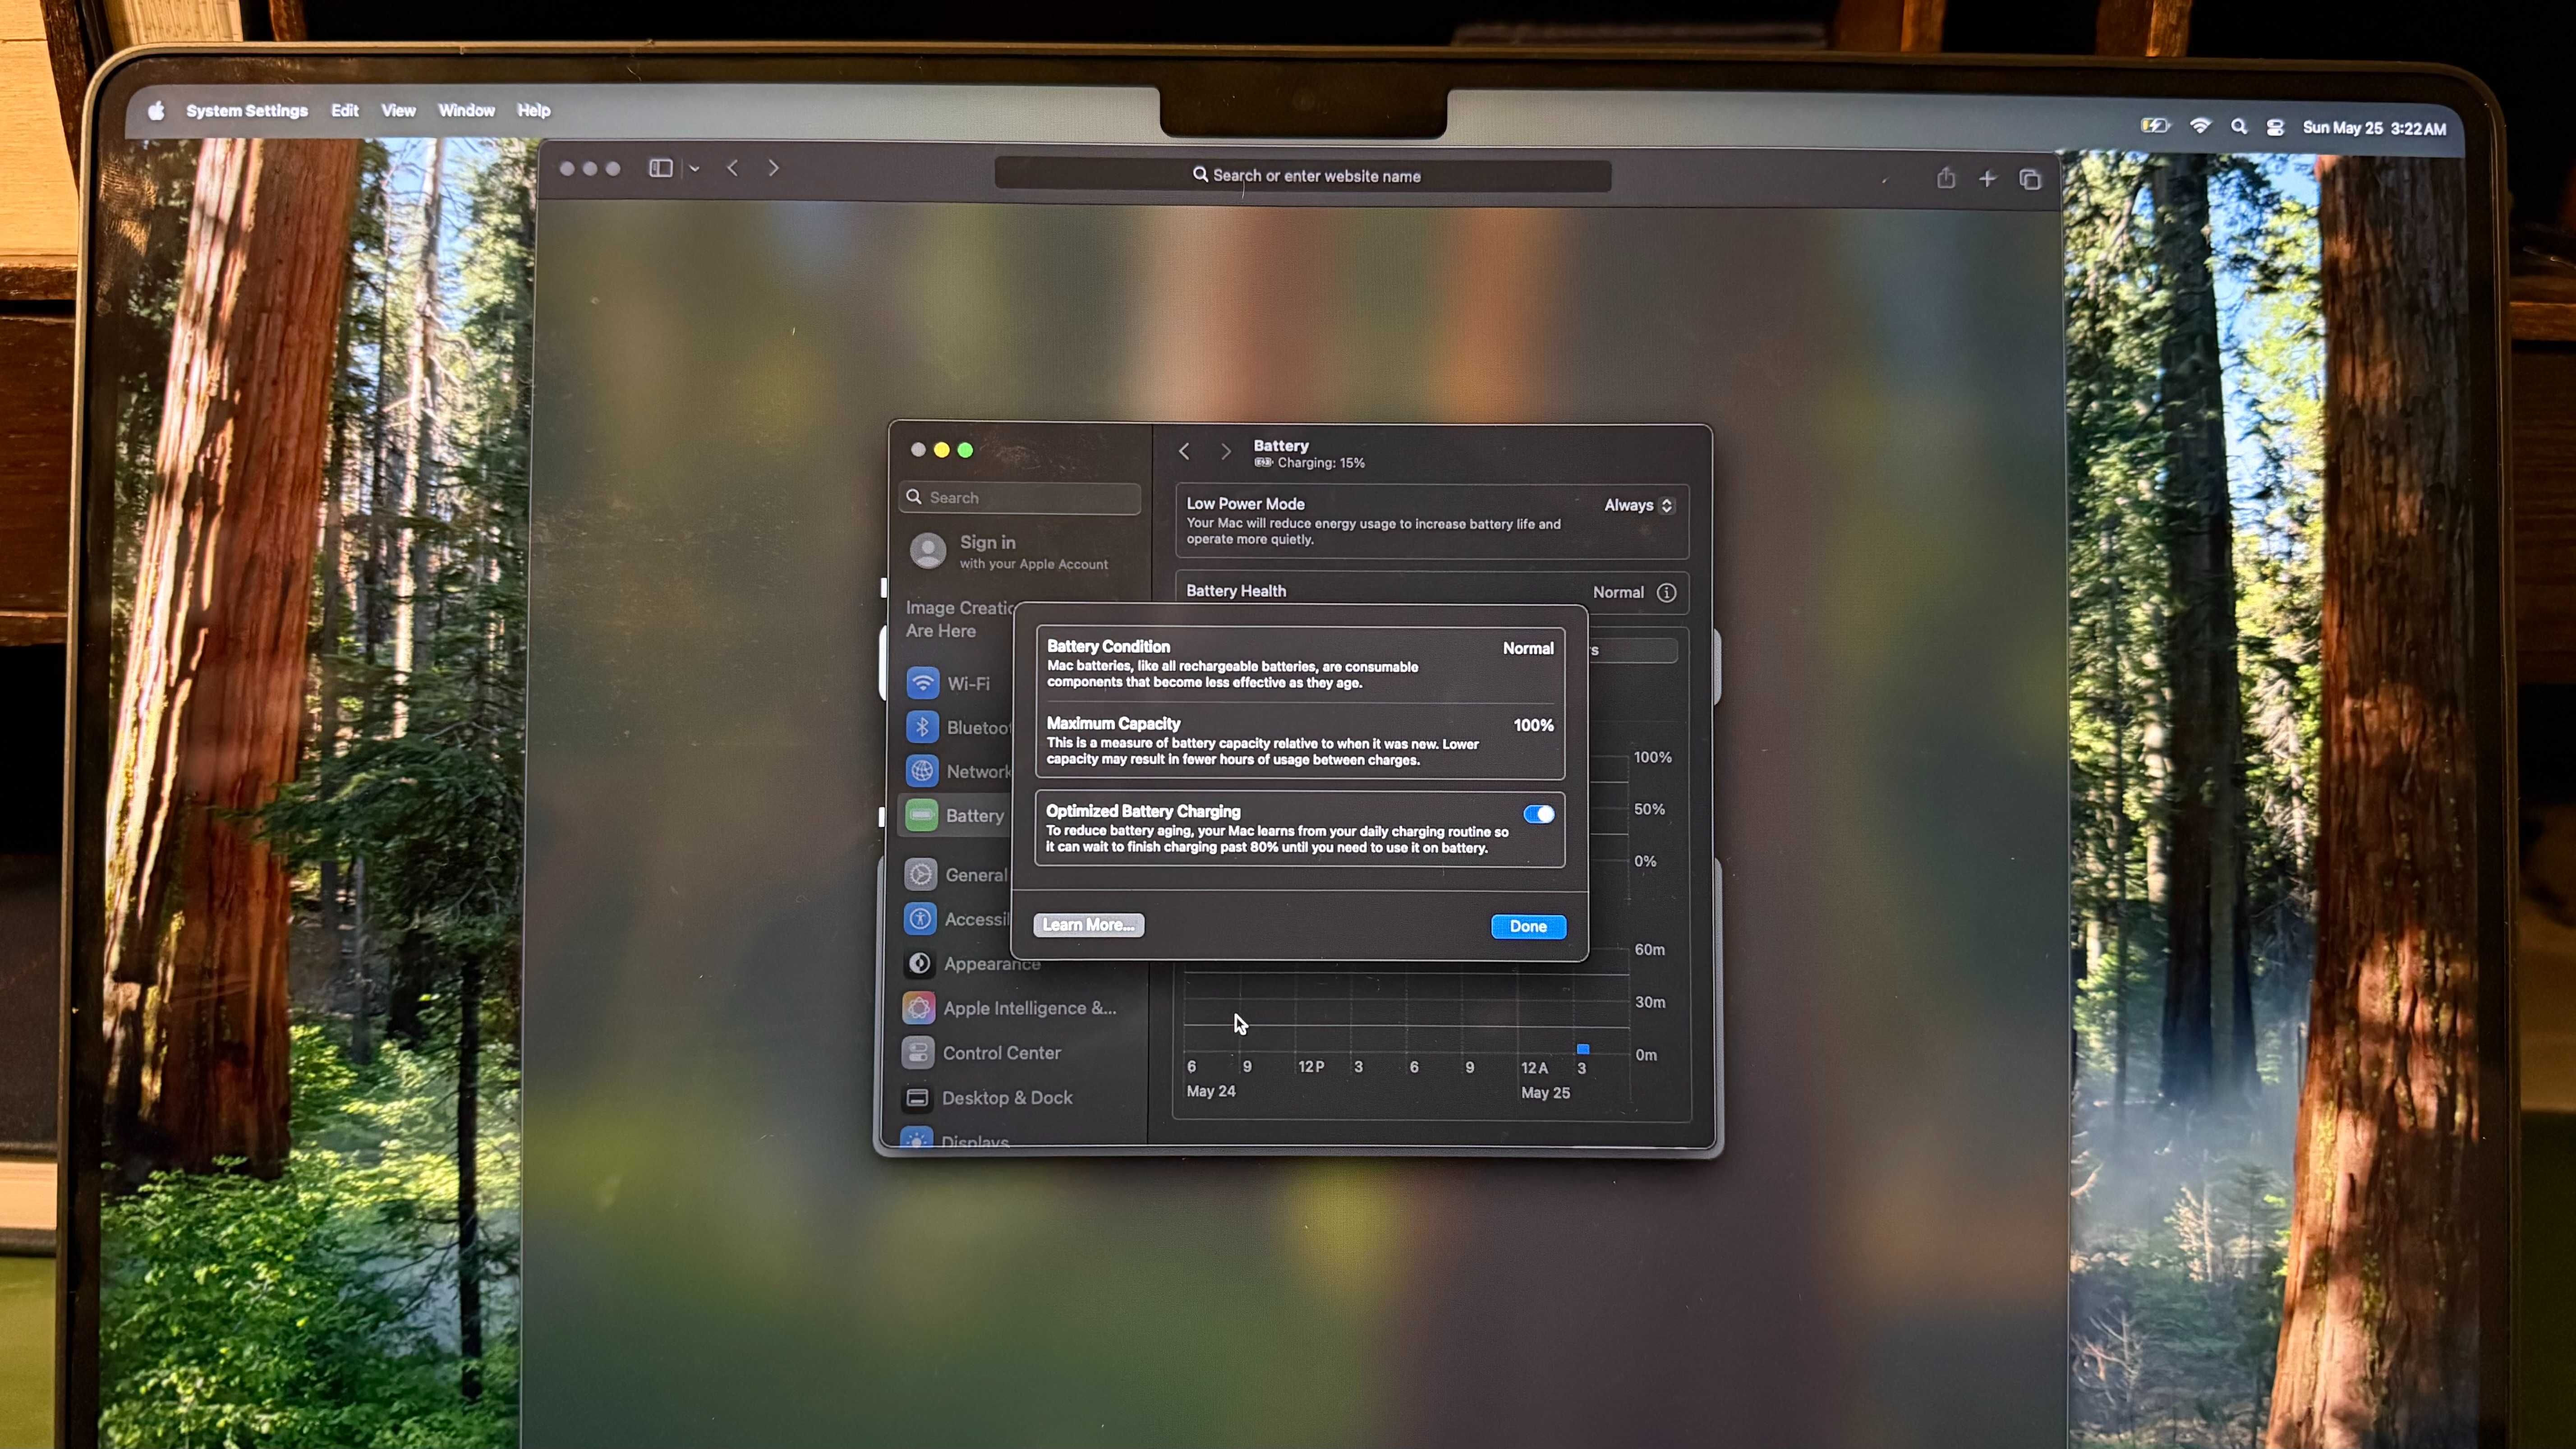Go back in System Settings pane
Image resolution: width=2576 pixels, height=1449 pixels.
click(1184, 451)
